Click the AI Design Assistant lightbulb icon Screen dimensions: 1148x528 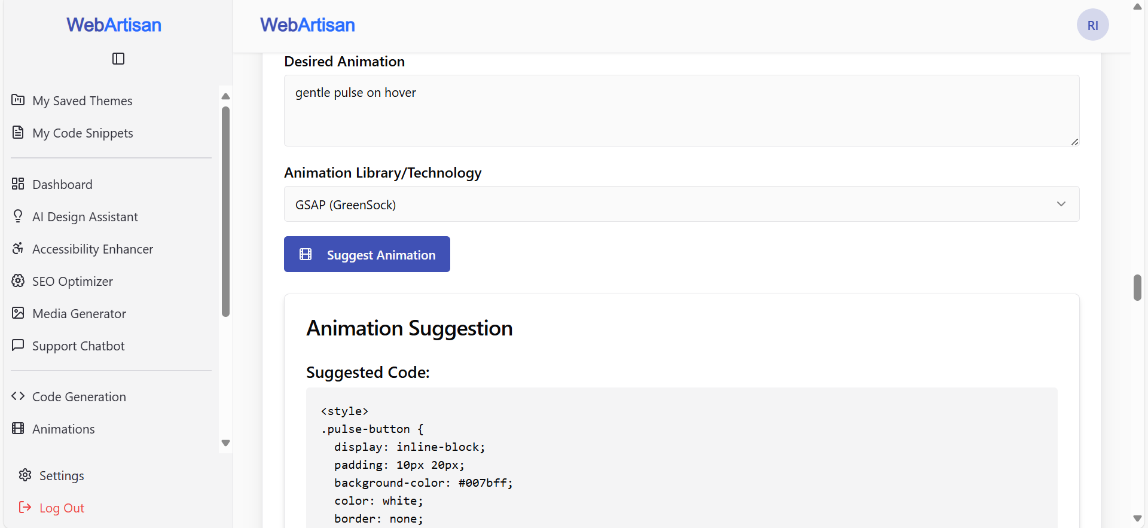click(x=18, y=216)
